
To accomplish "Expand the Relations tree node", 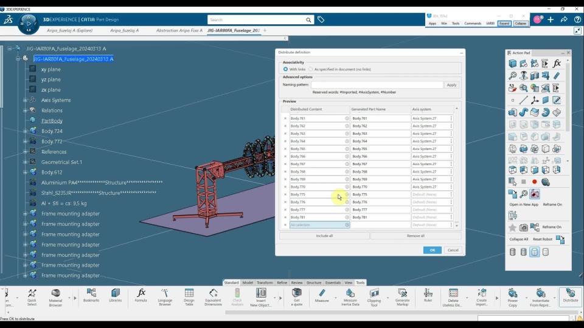I will pos(25,111).
